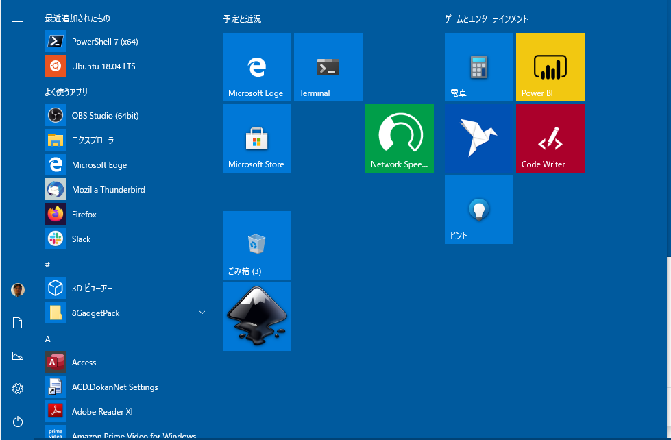Select the 予定と近況 tile group title
The width and height of the screenshot is (671, 440).
(242, 19)
